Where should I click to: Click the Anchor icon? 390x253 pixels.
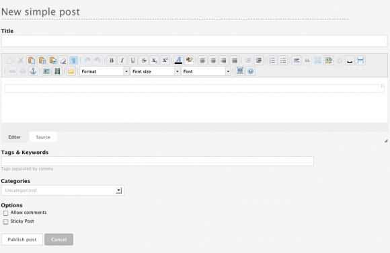pyautogui.click(x=33, y=71)
